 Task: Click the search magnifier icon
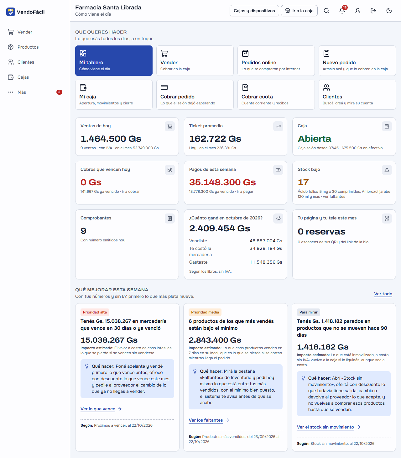pyautogui.click(x=326, y=11)
